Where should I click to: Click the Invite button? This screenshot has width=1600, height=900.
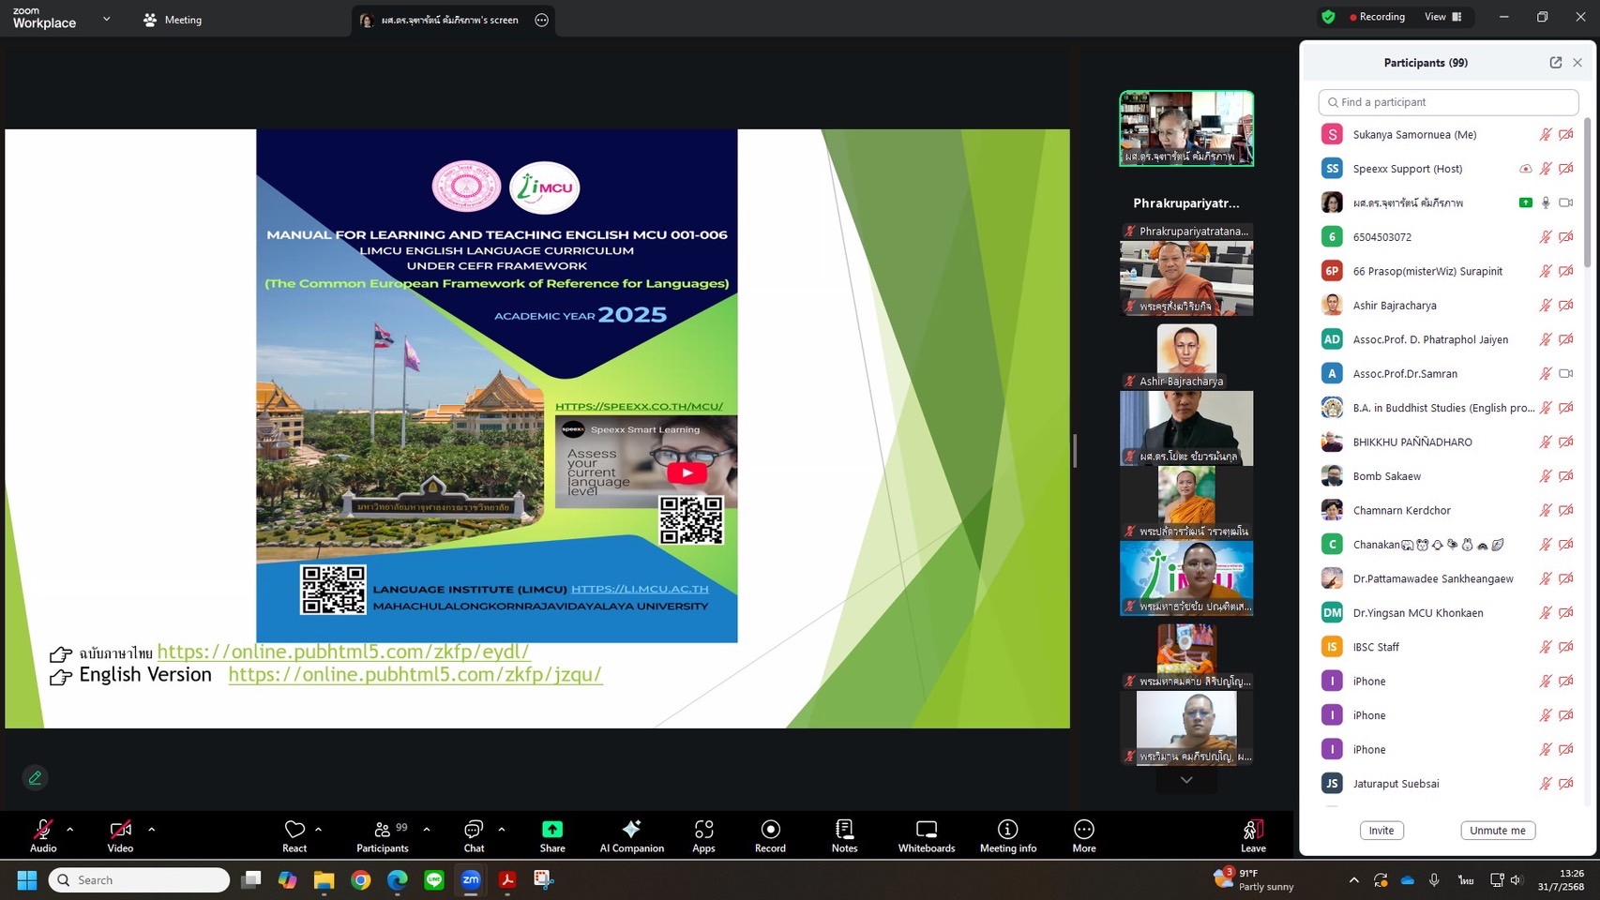pyautogui.click(x=1381, y=831)
